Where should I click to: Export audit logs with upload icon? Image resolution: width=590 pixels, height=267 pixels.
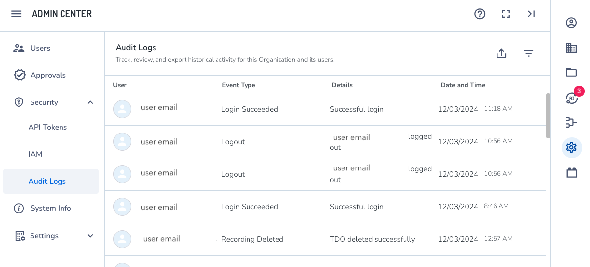pos(501,53)
